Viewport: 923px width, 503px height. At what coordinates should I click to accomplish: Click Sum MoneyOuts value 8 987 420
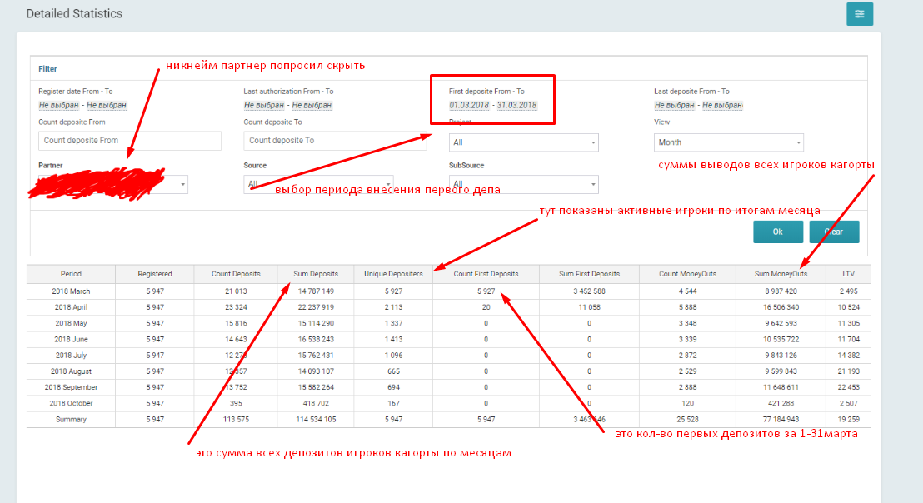[781, 291]
